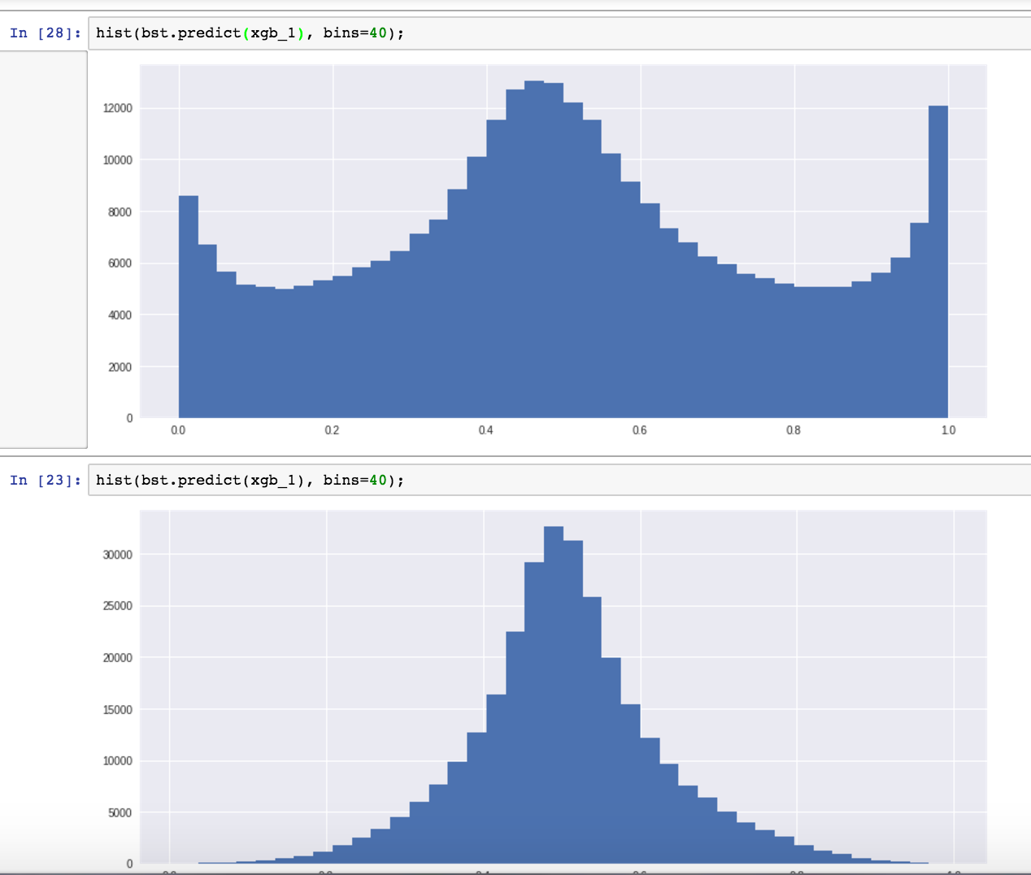Click the 10000 y-axis label in second plot
Screen dimensions: 1031x875
[117, 761]
